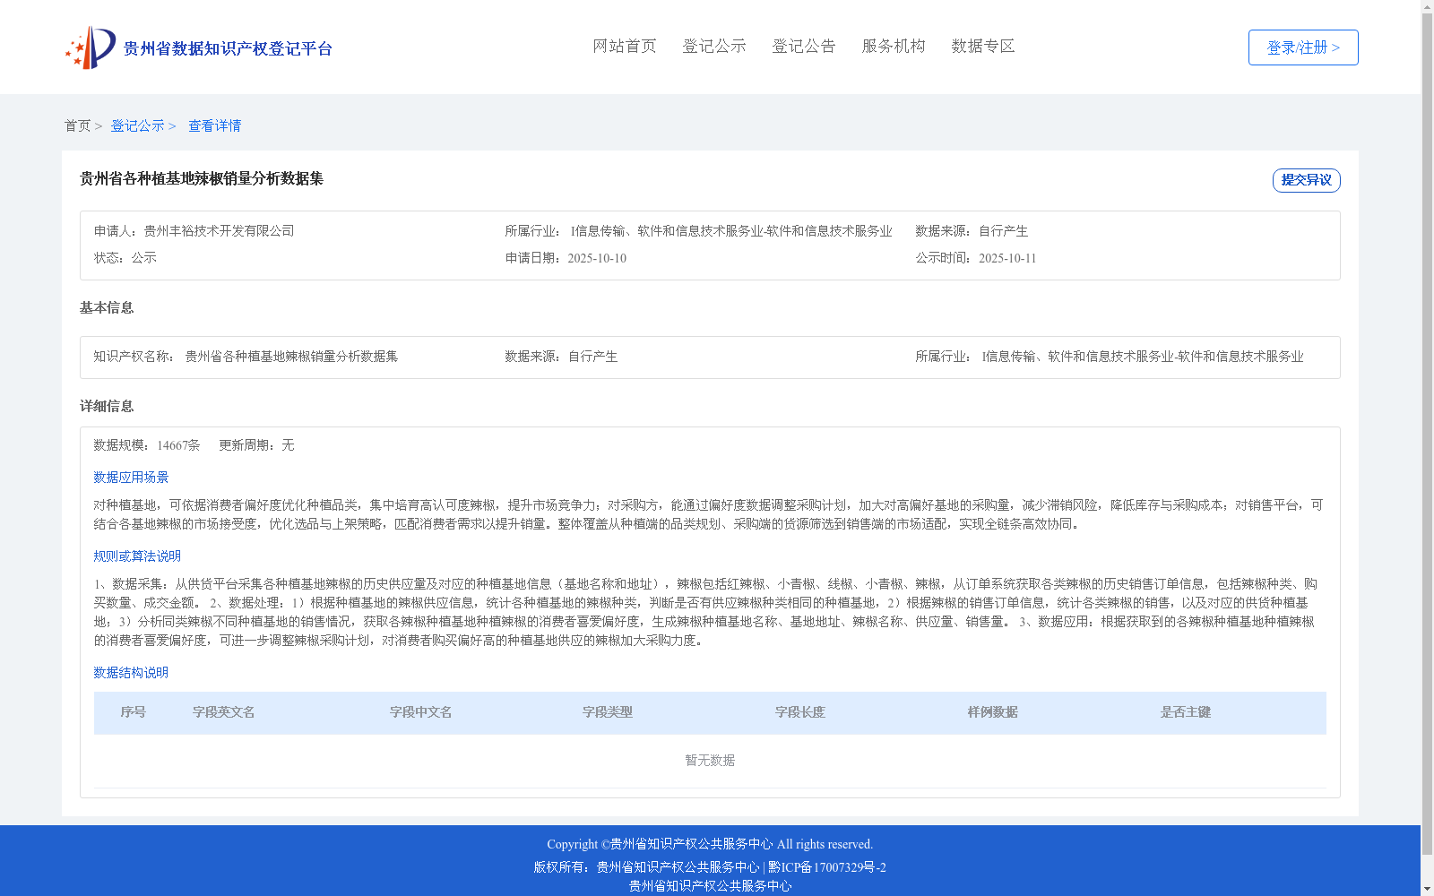Click 状态：公示 text
The width and height of the screenshot is (1434, 896).
125,258
